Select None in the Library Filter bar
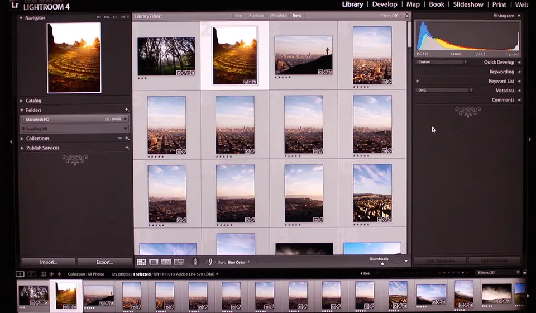The height and width of the screenshot is (313, 536). [x=296, y=16]
